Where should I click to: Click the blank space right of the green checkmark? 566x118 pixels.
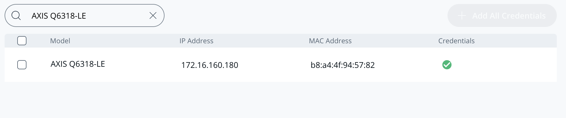tap(503, 65)
